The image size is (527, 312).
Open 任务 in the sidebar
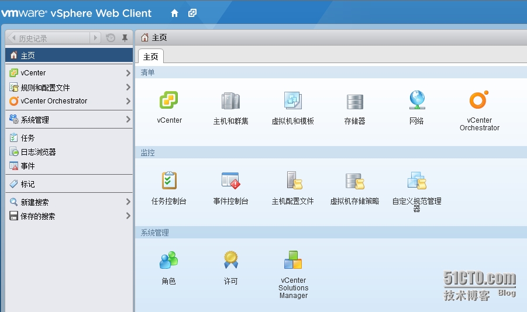[x=69, y=138]
